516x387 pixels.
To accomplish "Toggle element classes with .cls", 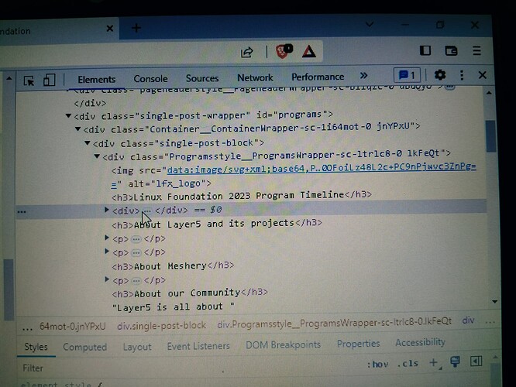I will coord(408,364).
